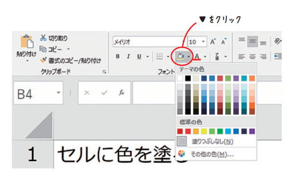Click the Enter (checkmark) formula bar icon
295x176 pixels.
(x=104, y=93)
